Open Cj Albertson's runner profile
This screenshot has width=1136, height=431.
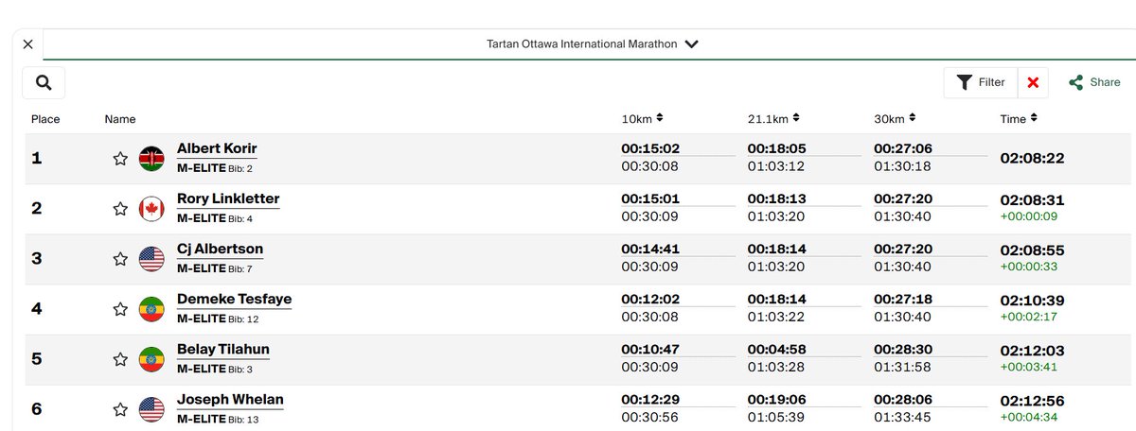[220, 250]
